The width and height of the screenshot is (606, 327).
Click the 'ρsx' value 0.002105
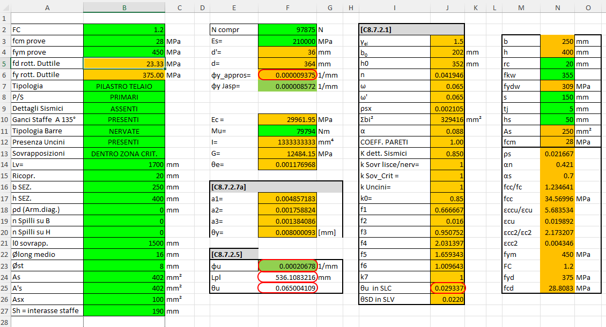click(447, 109)
